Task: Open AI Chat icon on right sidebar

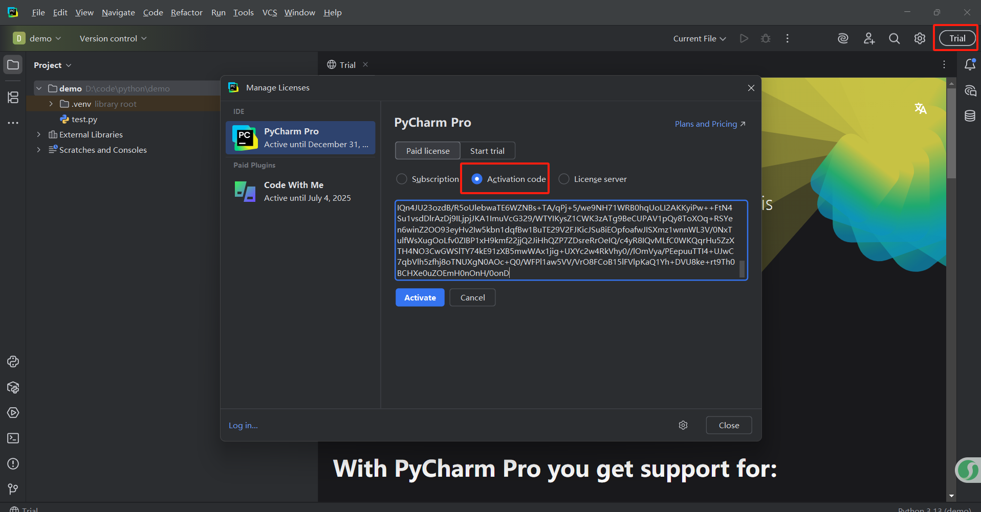Action: click(x=970, y=91)
